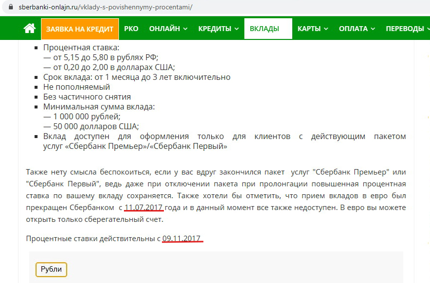Click the date 11.07.2017 in paragraph

(144, 208)
